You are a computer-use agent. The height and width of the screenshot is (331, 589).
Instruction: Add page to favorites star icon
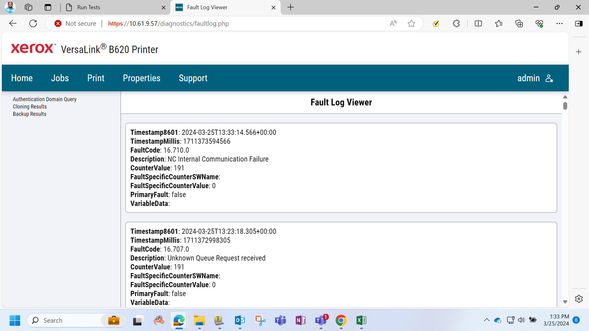[x=411, y=24]
